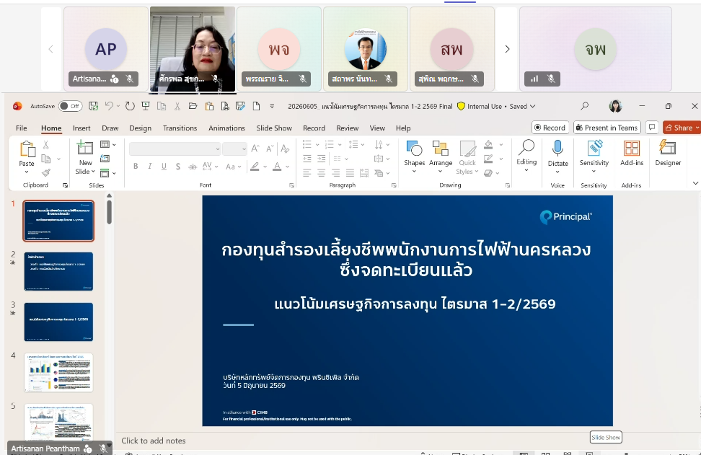
Task: Apply the red font color
Action: coord(277,167)
